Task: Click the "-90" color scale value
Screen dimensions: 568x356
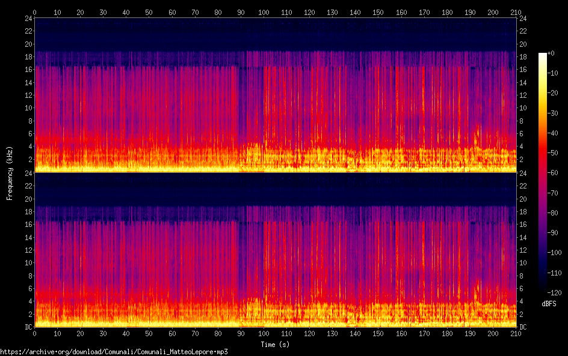Action: [553, 233]
